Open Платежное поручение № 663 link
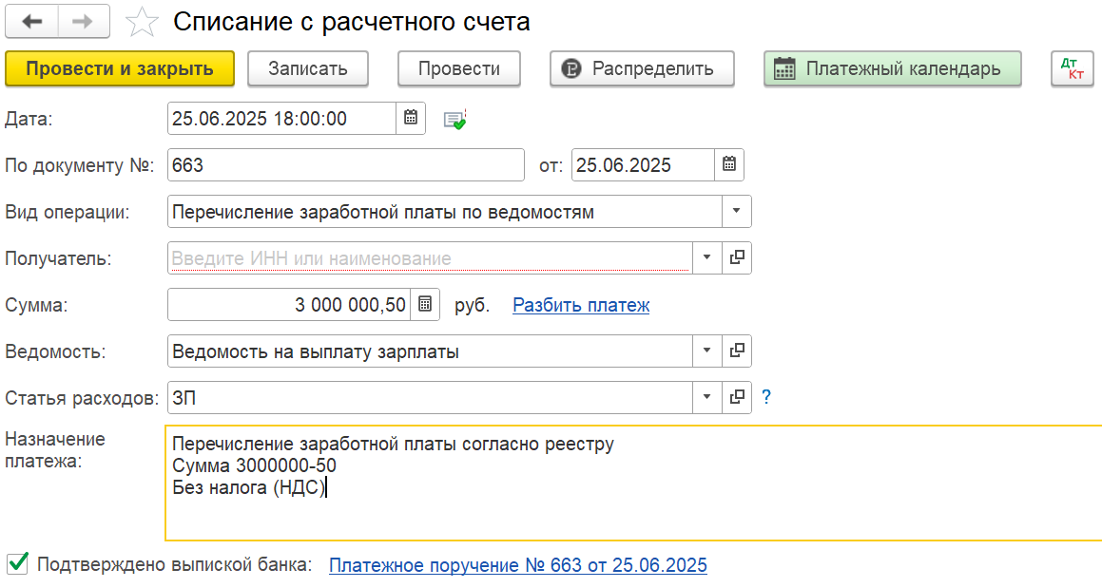Image resolution: width=1102 pixels, height=588 pixels. (518, 565)
